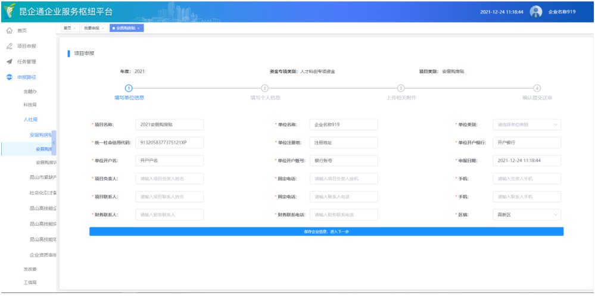Close the 安居购房贴 tab with its x
595x296 pixels.
tap(139, 28)
